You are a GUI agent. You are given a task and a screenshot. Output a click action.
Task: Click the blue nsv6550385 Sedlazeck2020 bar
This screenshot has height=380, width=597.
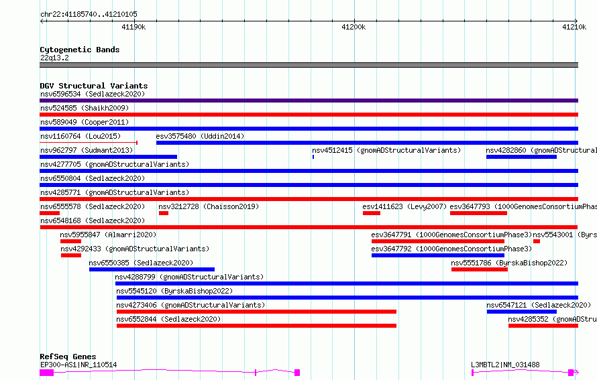click(x=152, y=269)
